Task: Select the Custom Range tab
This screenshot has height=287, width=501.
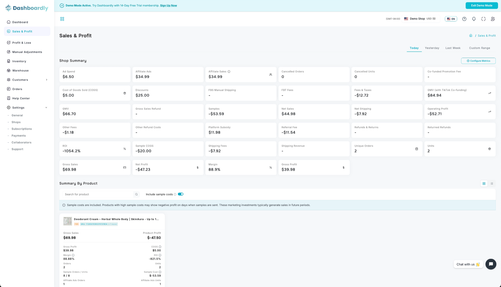Action: [479, 48]
